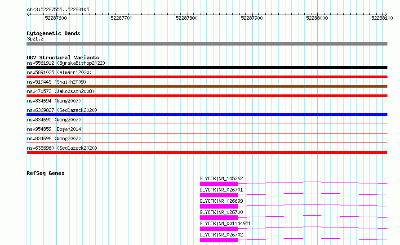The width and height of the screenshot is (400, 245).
Task: Select the magenta exon of GLYCTK|NR_026702
Action: (219, 240)
